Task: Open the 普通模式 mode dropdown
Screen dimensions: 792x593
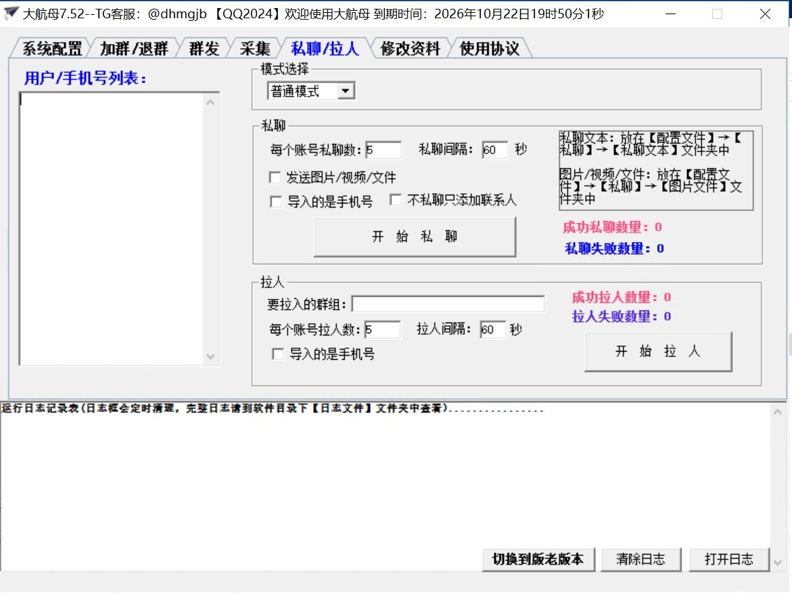Action: tap(346, 91)
